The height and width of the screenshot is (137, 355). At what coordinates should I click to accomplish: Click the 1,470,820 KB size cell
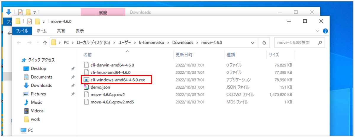[x=281, y=95]
